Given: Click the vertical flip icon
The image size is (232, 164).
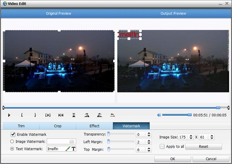Looking at the screenshot, I should (74, 115).
